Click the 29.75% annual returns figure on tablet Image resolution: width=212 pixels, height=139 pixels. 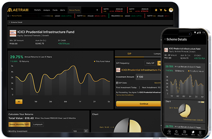(x=16, y=57)
